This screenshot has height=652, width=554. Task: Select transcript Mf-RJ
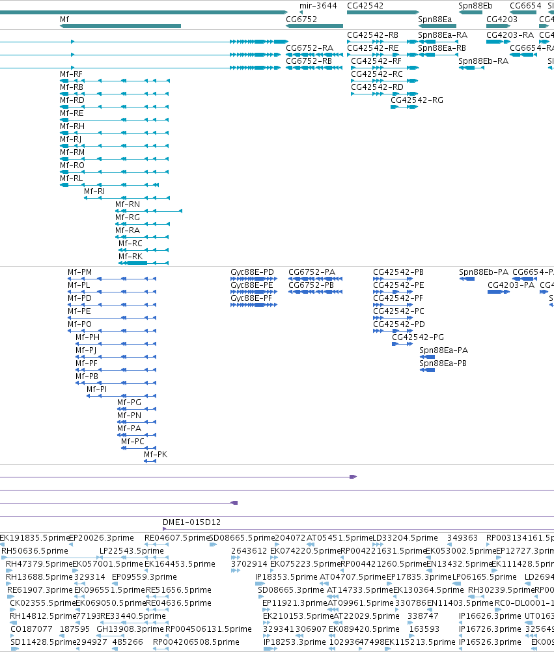tap(115, 146)
